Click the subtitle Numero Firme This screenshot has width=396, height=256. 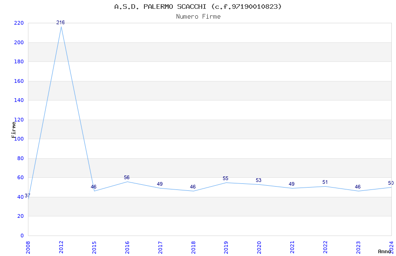(198, 17)
